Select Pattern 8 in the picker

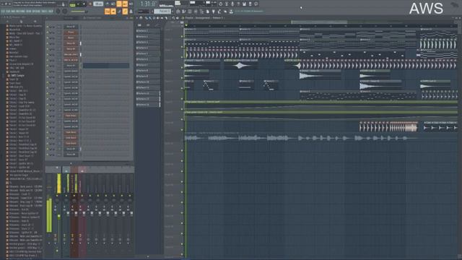[147, 71]
